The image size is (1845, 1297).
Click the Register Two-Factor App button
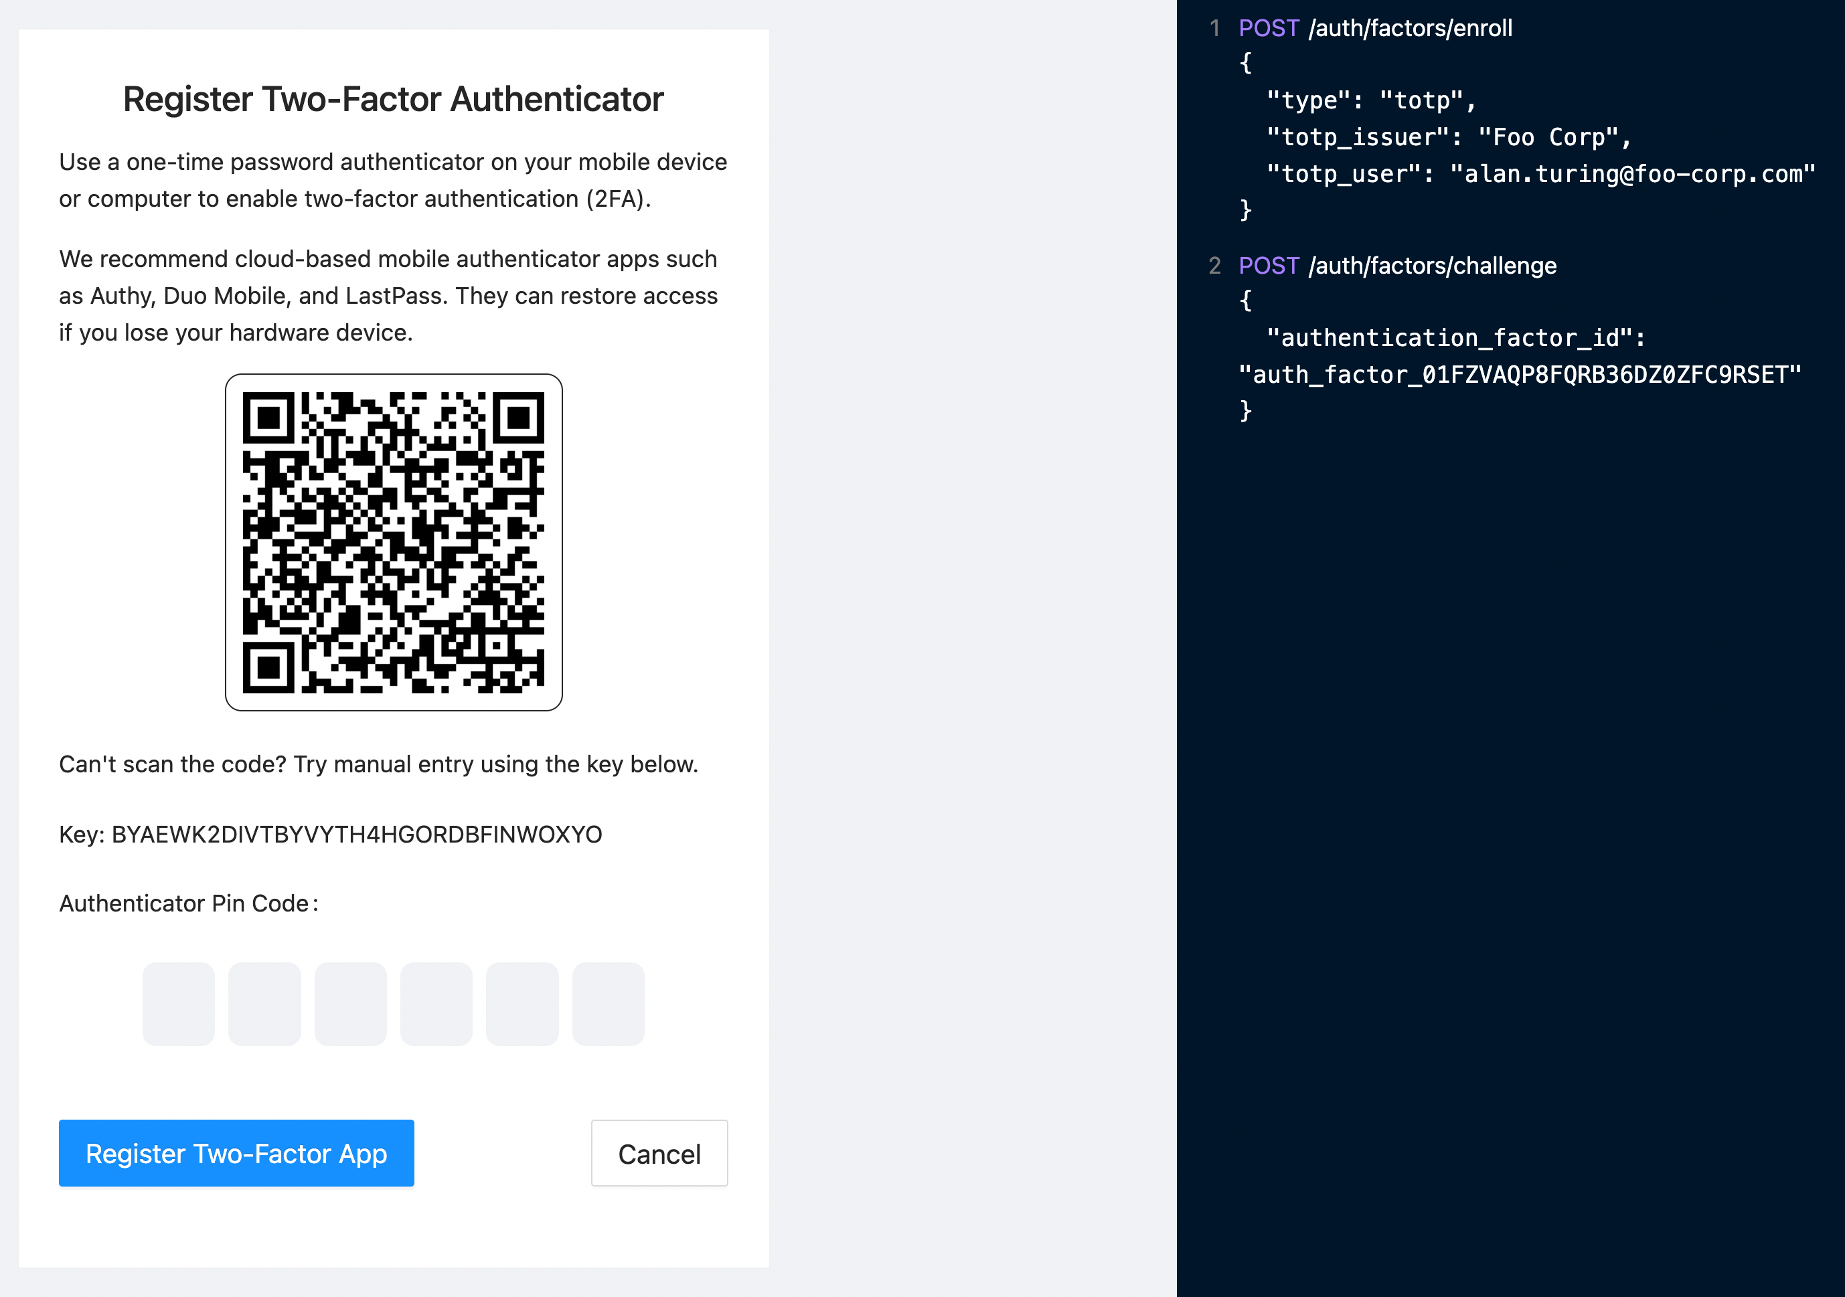(236, 1152)
